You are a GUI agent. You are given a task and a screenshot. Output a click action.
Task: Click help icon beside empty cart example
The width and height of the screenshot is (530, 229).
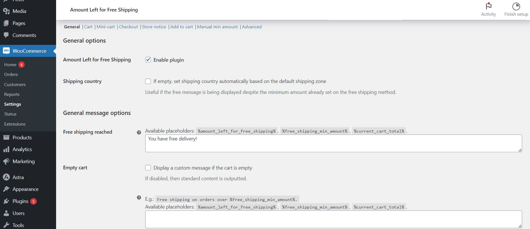pyautogui.click(x=139, y=198)
